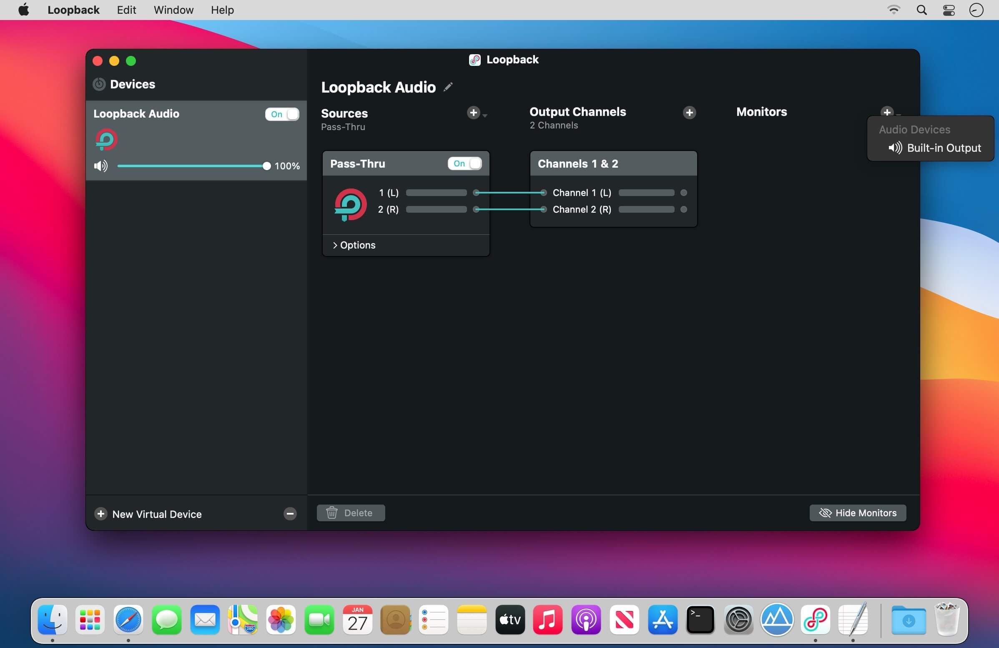
Task: Open the Edit menu
Action: click(x=127, y=10)
